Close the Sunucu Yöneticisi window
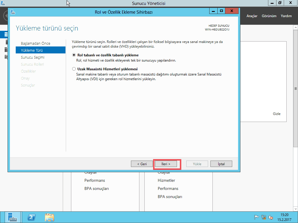 click(291, 3)
